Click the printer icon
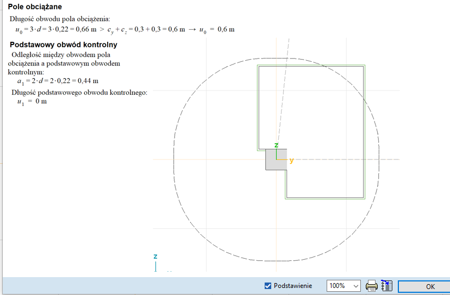The height and width of the screenshot is (295, 450). coord(372,286)
